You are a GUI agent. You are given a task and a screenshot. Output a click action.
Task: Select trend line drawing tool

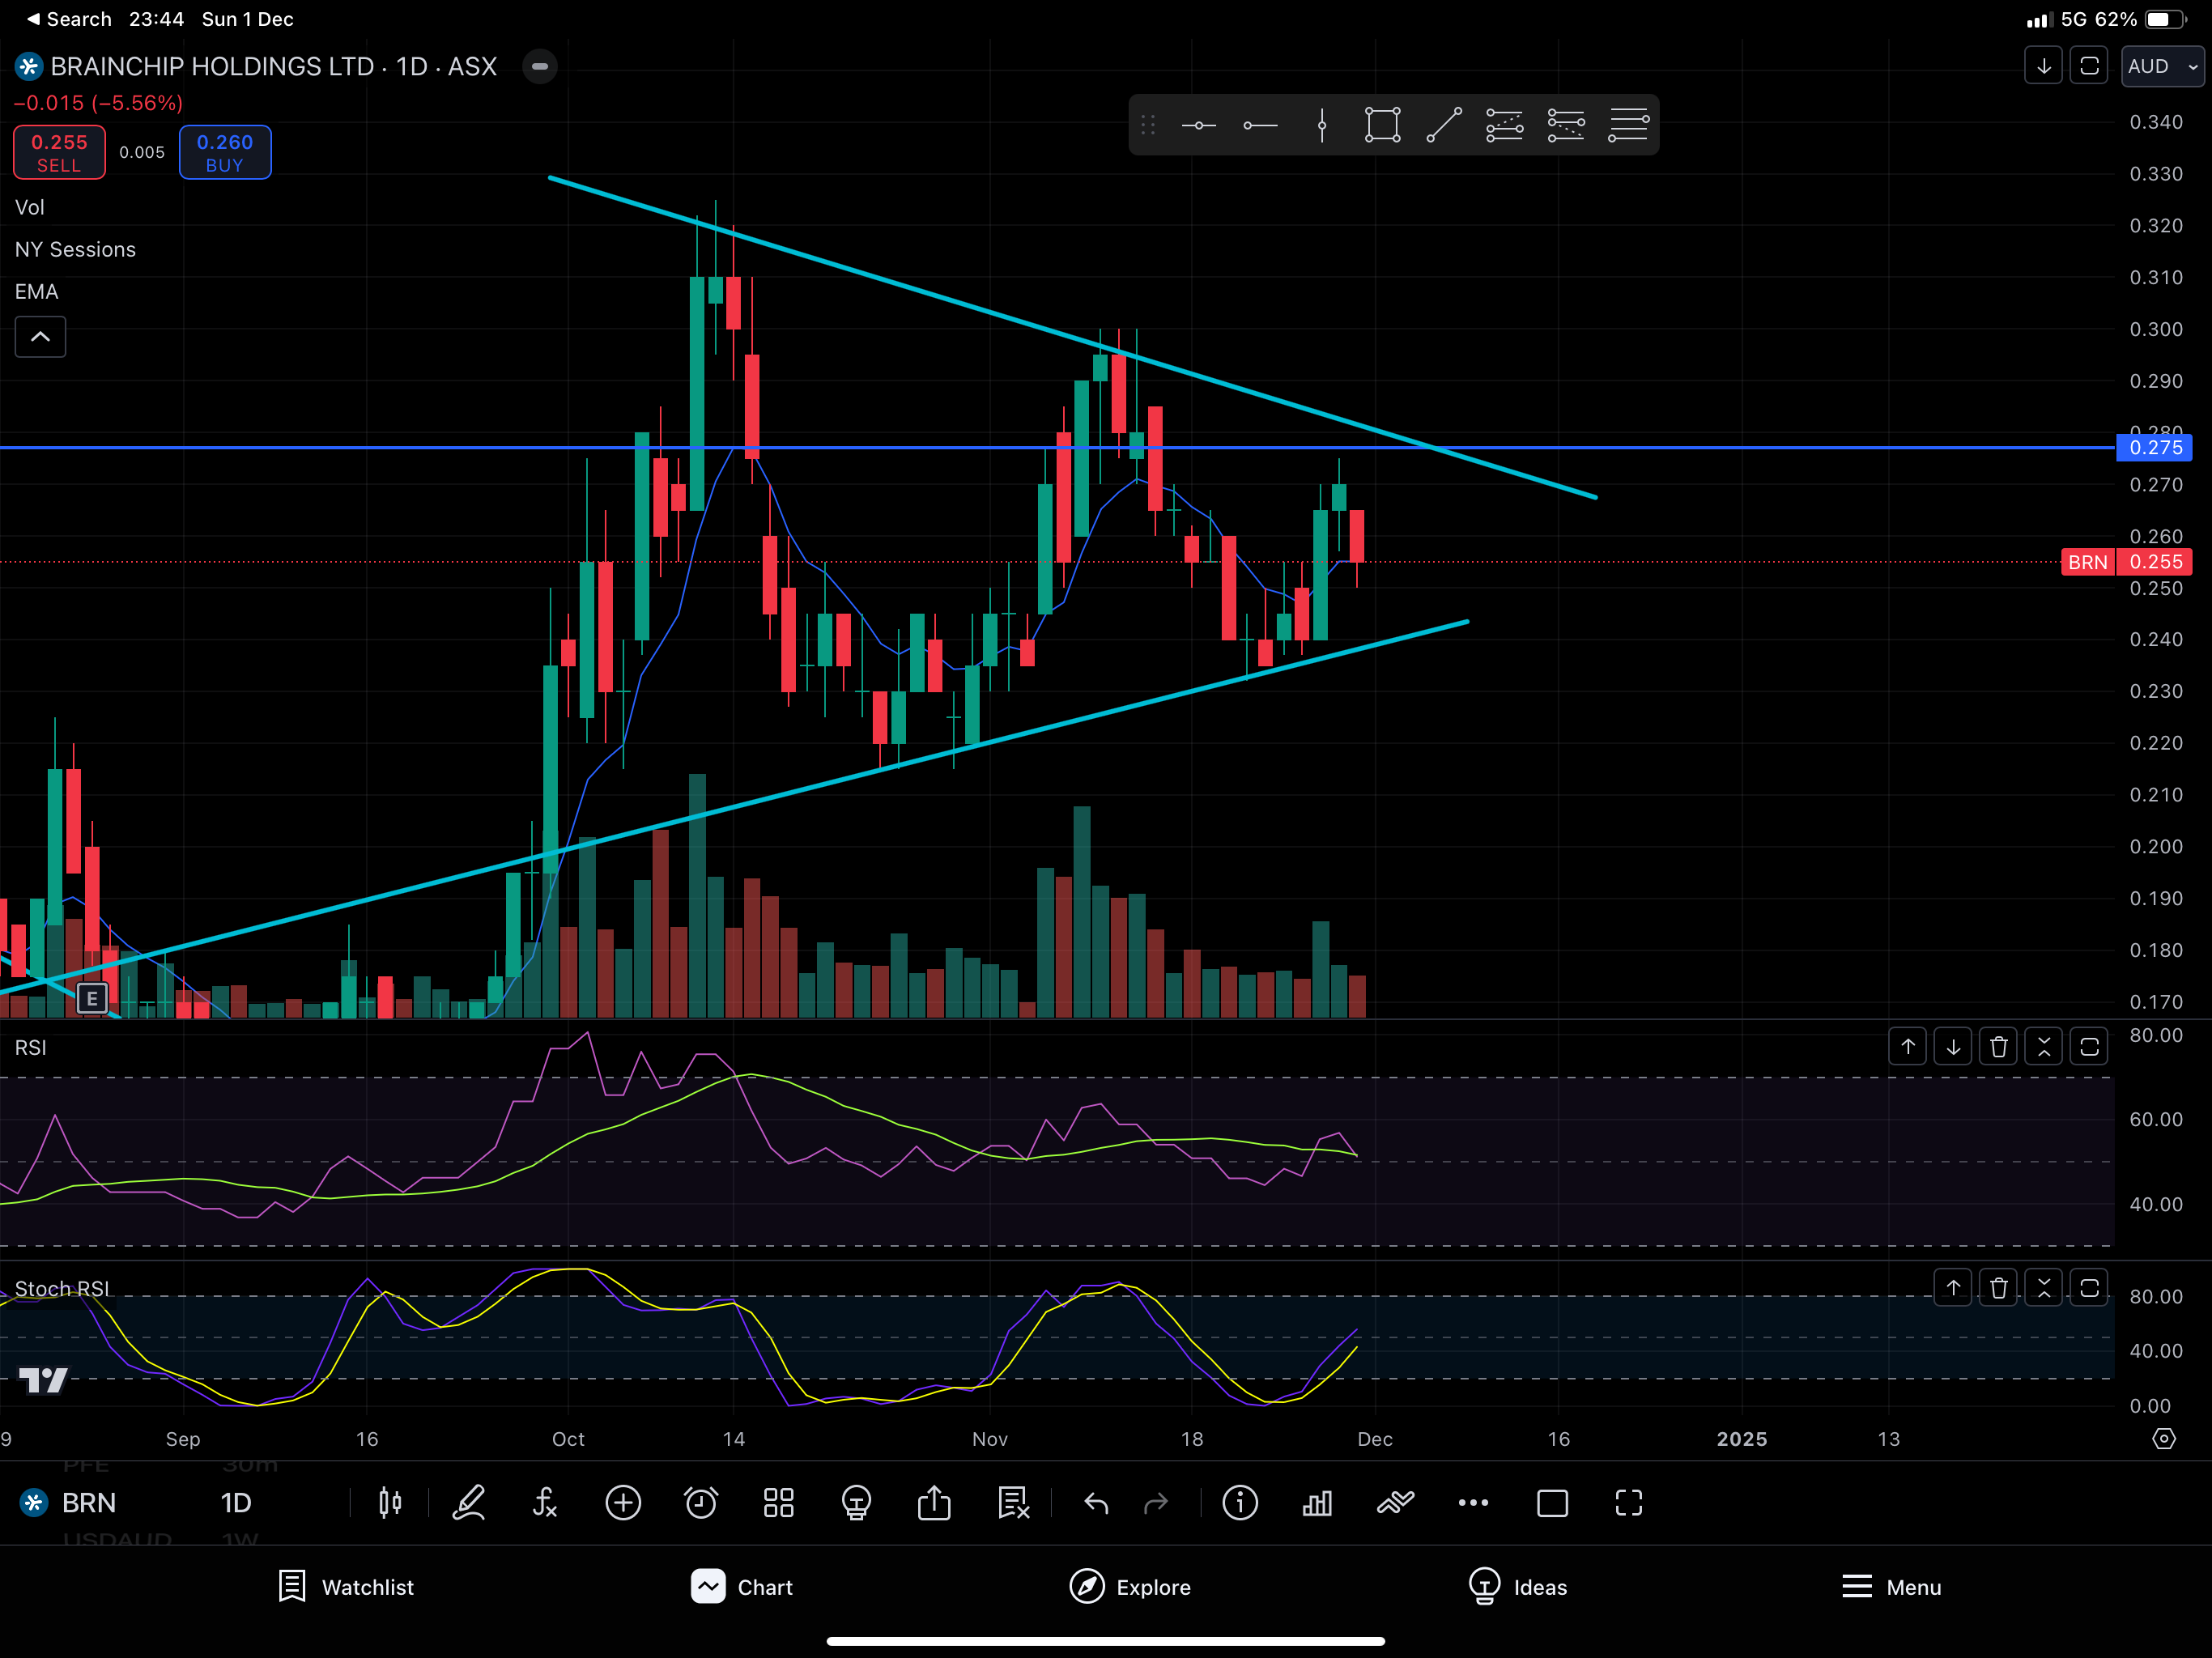[x=1444, y=125]
